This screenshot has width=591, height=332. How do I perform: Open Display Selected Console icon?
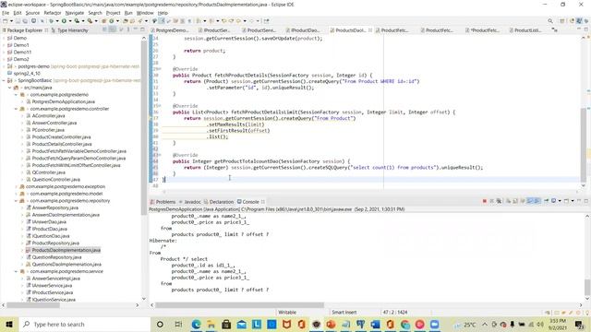tap(554, 201)
